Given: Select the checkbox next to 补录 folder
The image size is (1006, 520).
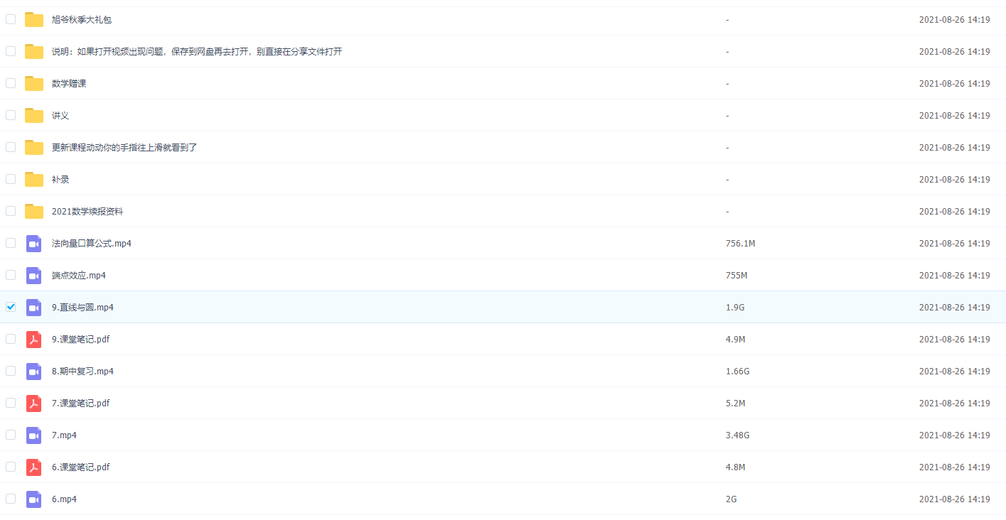Looking at the screenshot, I should [x=11, y=179].
